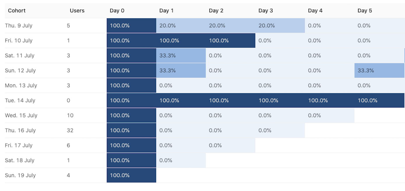
Task: Click the 10 users count for Wed. 15 July
Action: pos(70,116)
